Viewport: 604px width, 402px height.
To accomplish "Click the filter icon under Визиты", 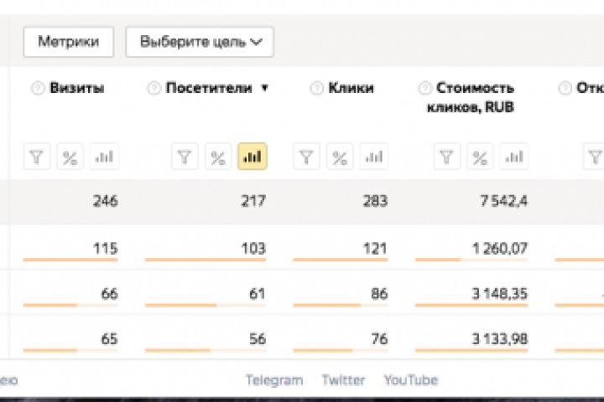I will click(x=38, y=157).
